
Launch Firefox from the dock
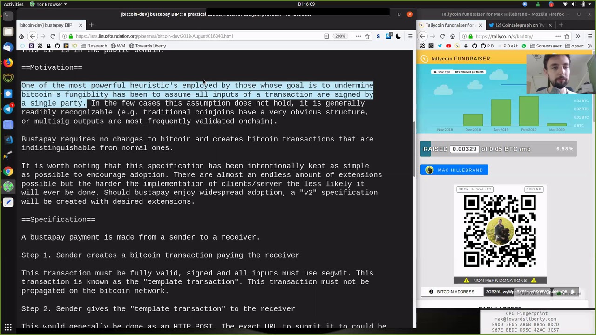tap(8, 62)
